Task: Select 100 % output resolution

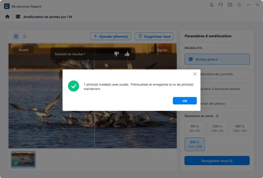Action: click(x=195, y=128)
